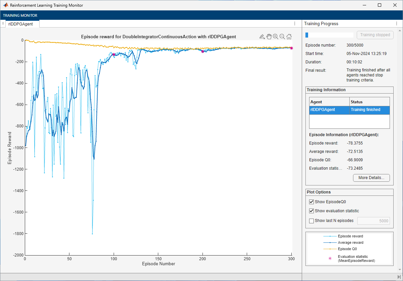The width and height of the screenshot is (403, 281).
Task: Open the TRAINING MONITOR ribbon tab
Action: (20, 15)
